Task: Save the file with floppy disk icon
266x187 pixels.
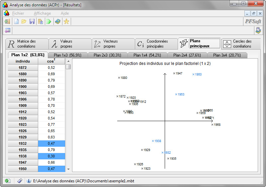Action: click(32, 22)
